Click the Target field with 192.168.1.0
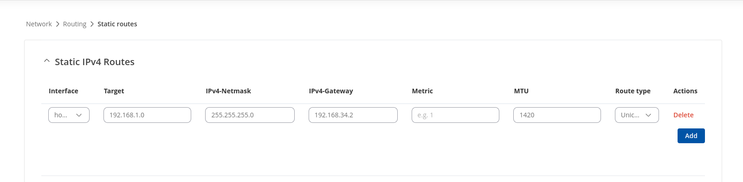743x182 pixels. [147, 115]
